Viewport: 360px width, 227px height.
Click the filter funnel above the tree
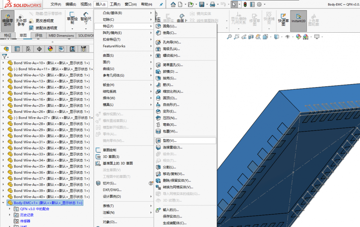(x=4, y=56)
